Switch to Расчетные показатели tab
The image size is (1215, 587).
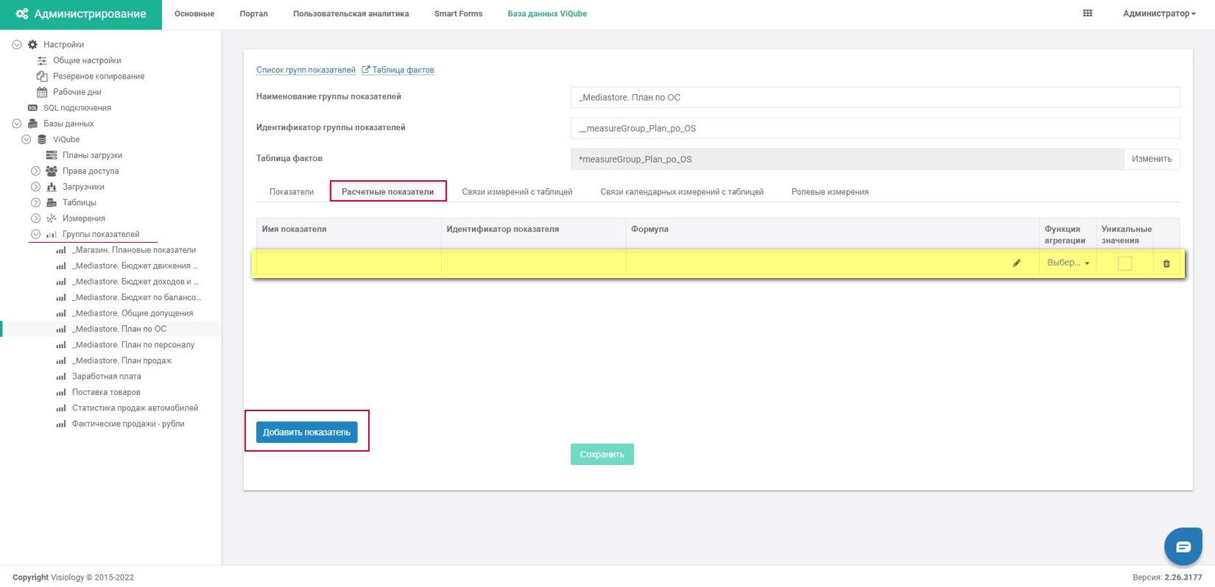(388, 191)
